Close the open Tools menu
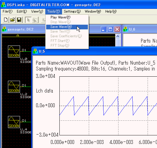The width and height of the screenshot is (157, 148). [54, 11]
